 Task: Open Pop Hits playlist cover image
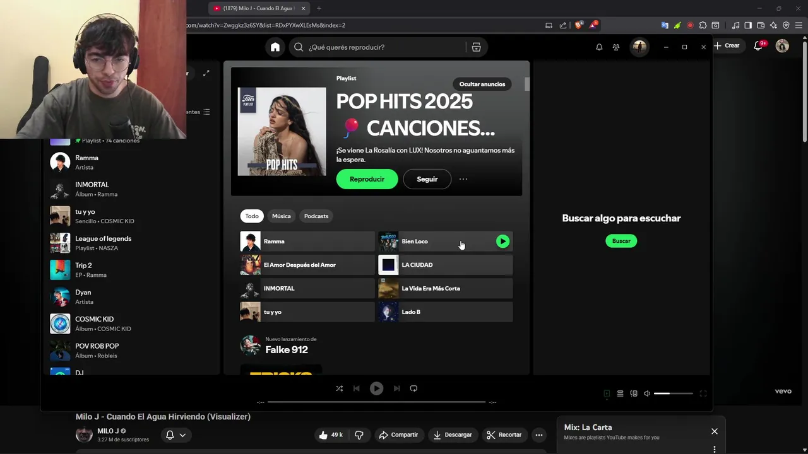282,132
